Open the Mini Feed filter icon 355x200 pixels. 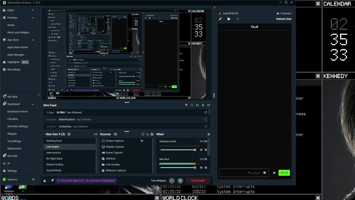pos(186,105)
